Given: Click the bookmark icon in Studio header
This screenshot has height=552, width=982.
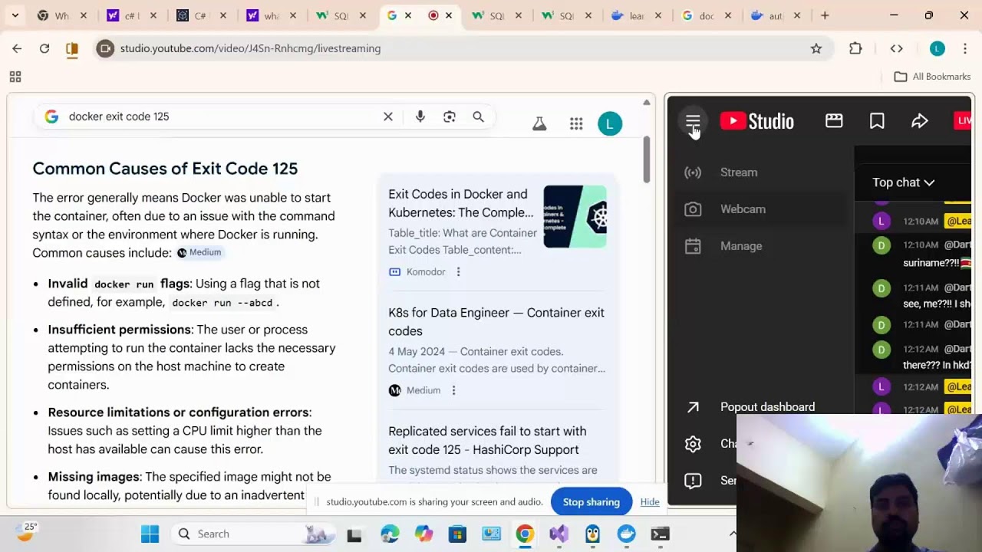Looking at the screenshot, I should pyautogui.click(x=877, y=121).
